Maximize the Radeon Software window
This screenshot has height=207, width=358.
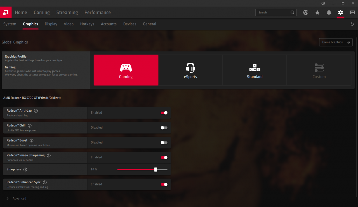[x=343, y=3]
